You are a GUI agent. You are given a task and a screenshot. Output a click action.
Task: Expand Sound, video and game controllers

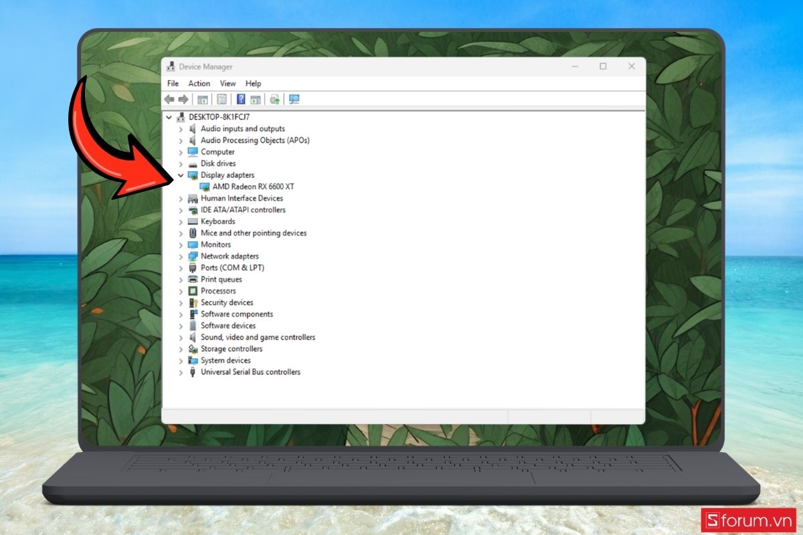pos(181,338)
